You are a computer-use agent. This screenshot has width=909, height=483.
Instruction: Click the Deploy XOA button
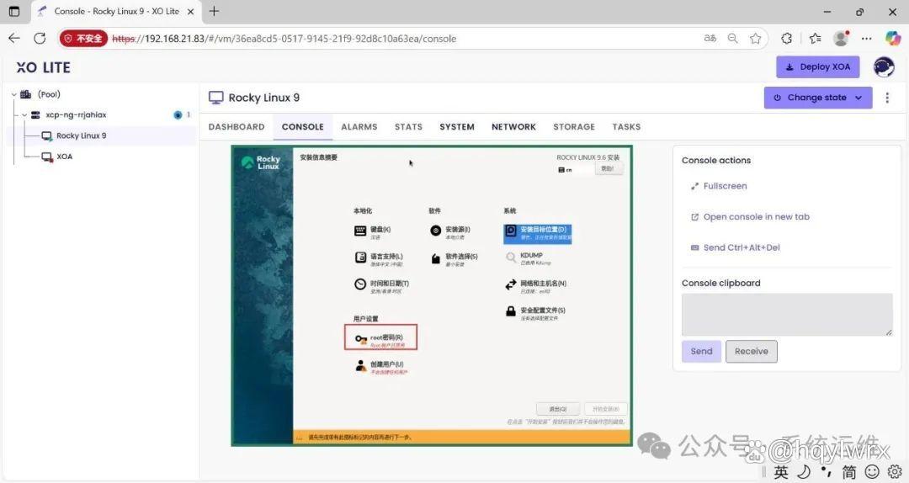[x=818, y=66]
